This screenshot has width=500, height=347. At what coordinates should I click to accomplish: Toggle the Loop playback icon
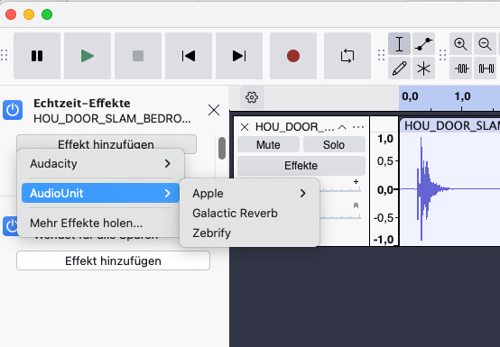click(x=347, y=56)
